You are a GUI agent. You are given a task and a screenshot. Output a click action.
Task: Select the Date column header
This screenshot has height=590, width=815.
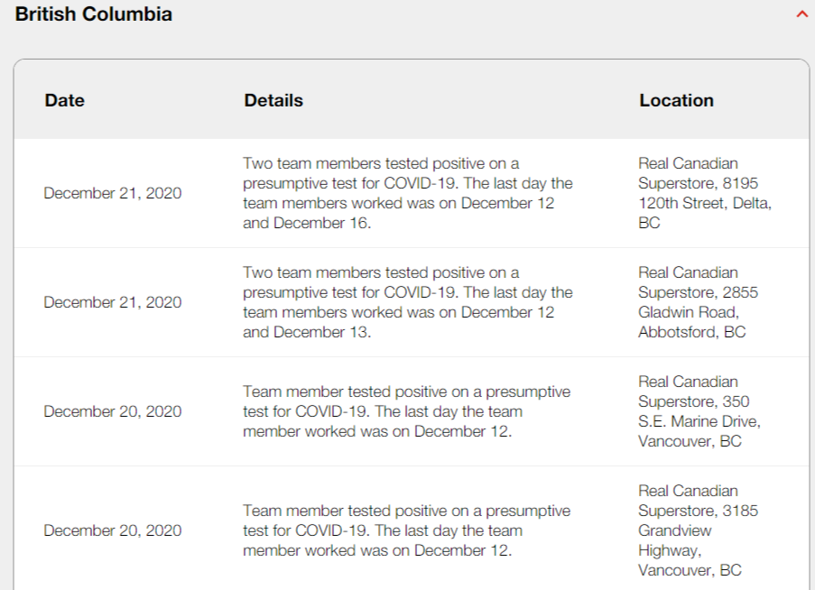click(x=64, y=100)
